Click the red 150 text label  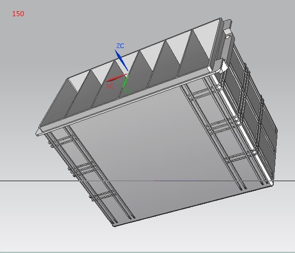[18, 14]
